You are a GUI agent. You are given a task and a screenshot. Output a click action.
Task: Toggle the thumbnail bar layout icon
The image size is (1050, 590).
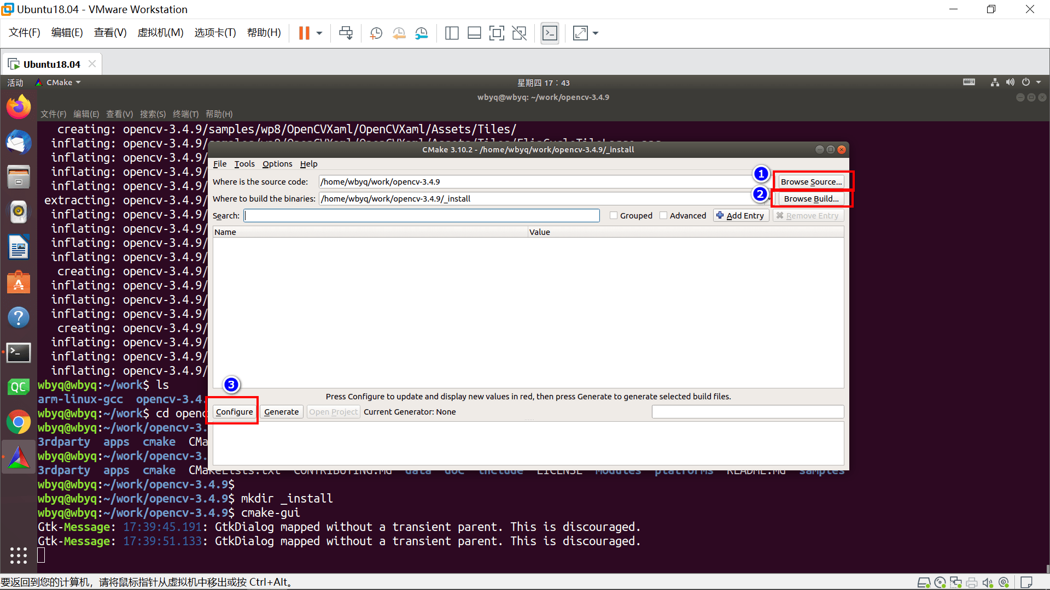point(474,33)
